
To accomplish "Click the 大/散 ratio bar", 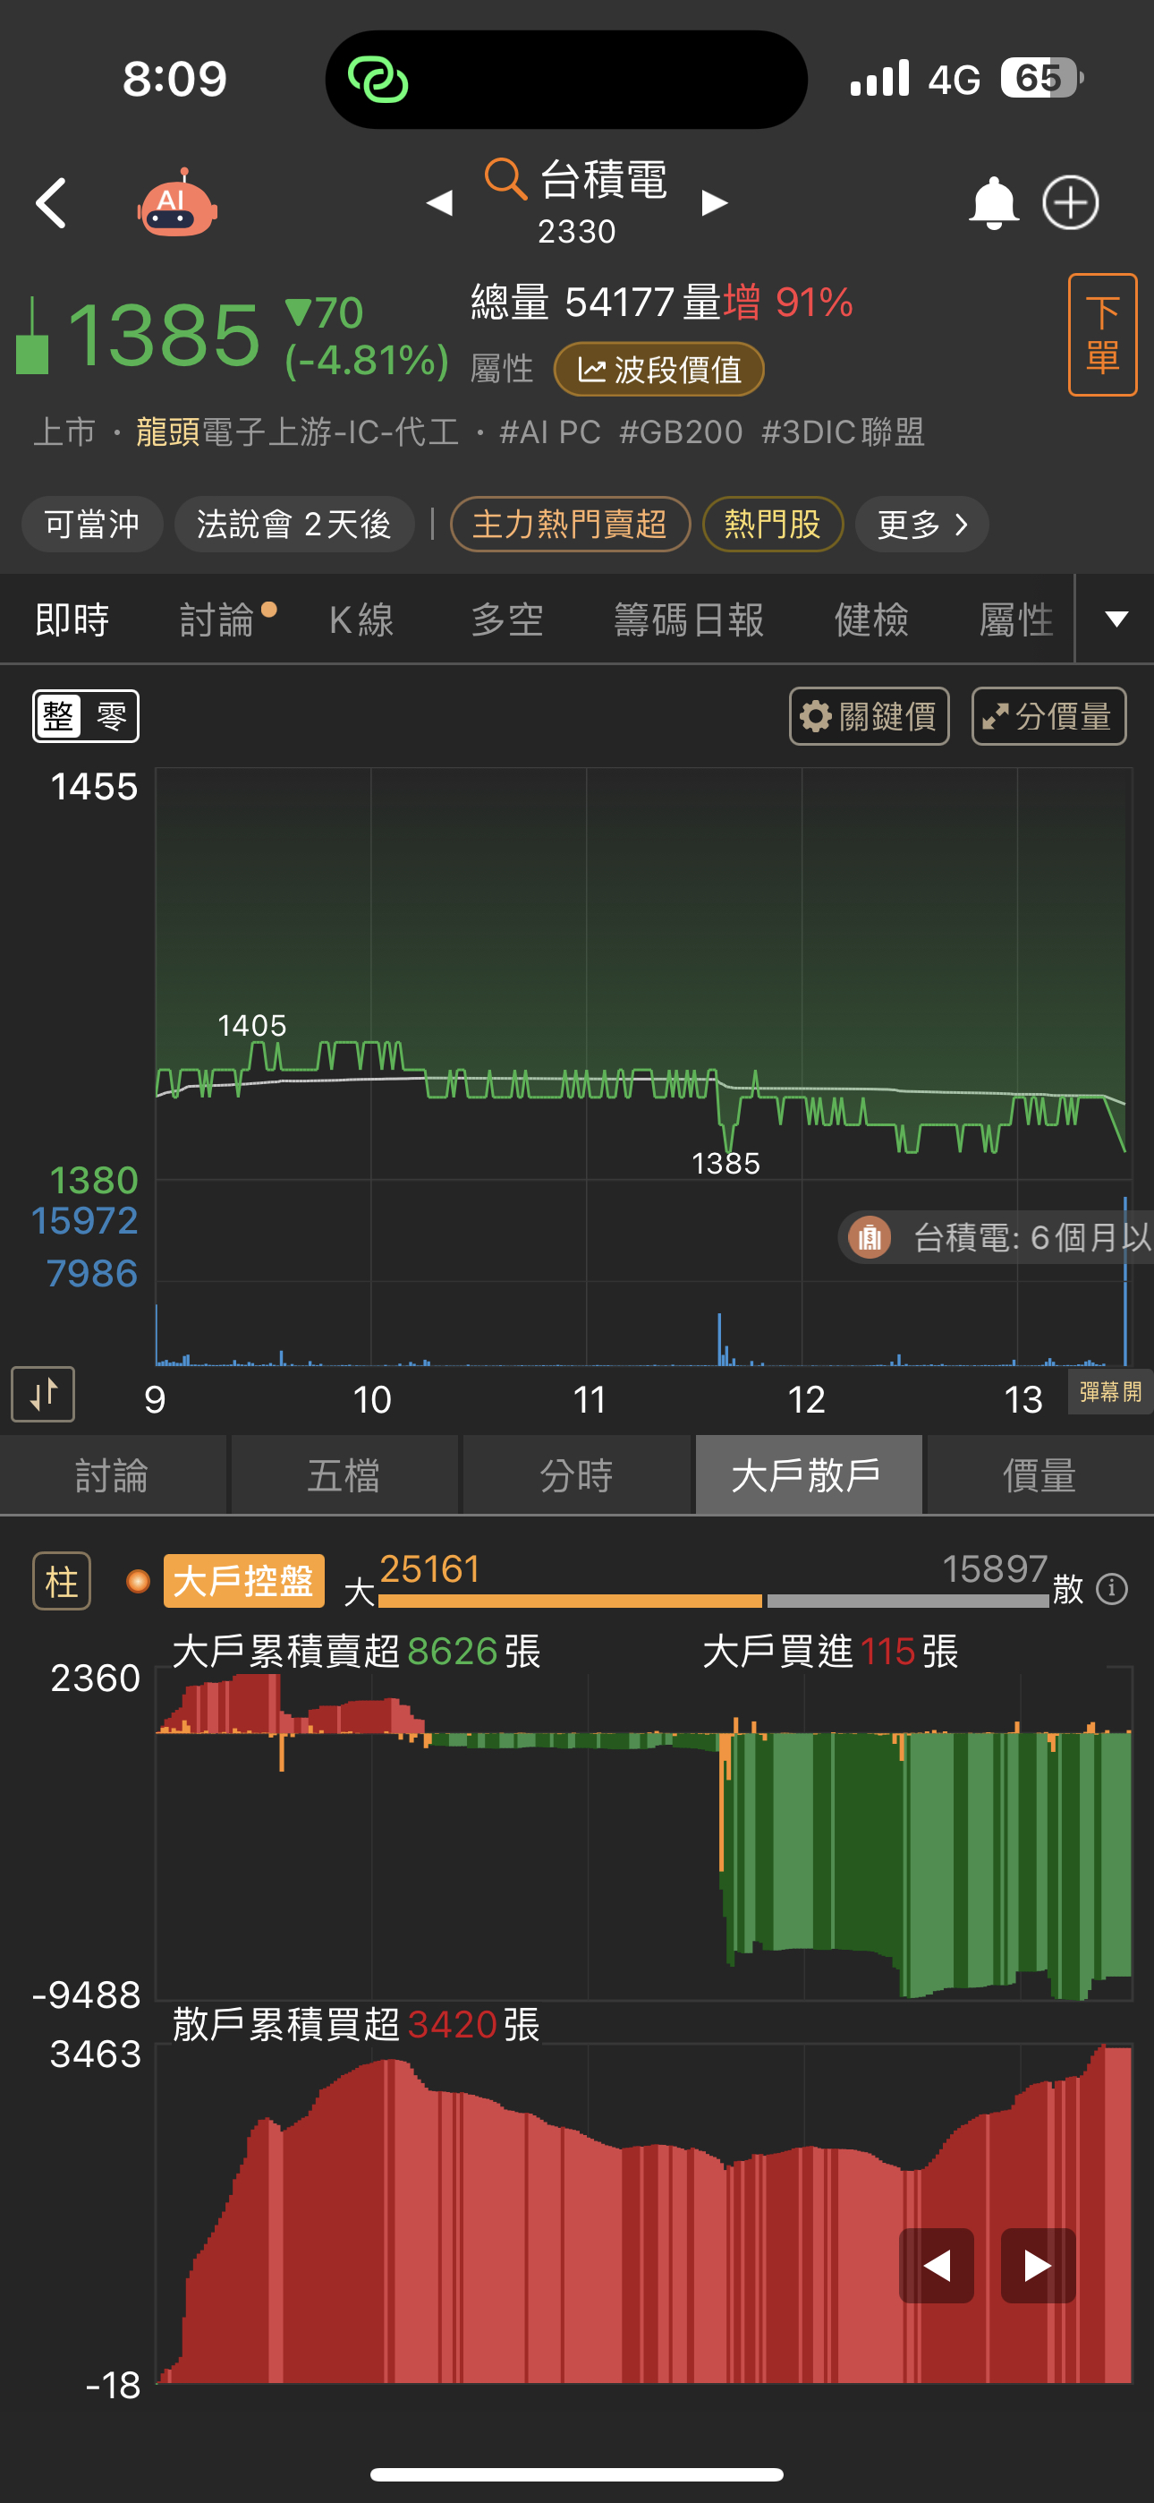I will pos(713,1600).
